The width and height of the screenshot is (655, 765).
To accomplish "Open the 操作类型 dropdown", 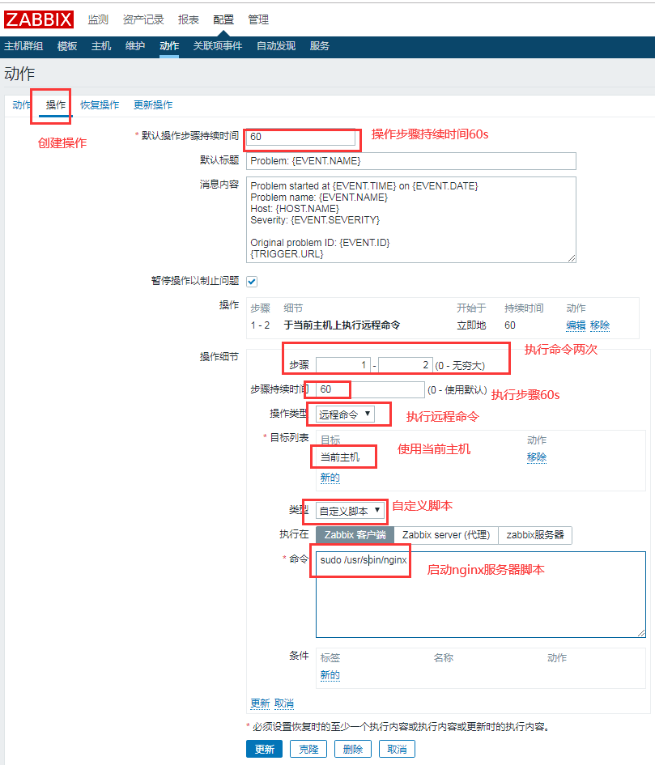I will (x=346, y=414).
